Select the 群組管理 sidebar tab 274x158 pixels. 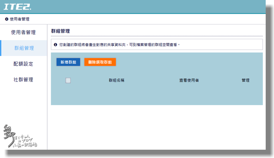[x=24, y=48]
